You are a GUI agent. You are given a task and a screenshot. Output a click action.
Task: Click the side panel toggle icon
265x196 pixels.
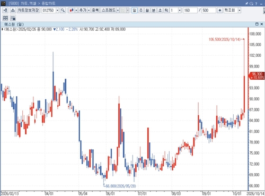pos(5,10)
